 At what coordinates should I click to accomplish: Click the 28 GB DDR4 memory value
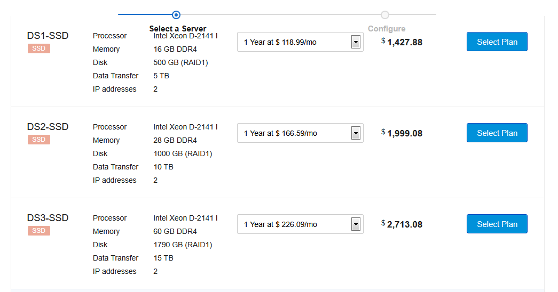[x=175, y=140]
